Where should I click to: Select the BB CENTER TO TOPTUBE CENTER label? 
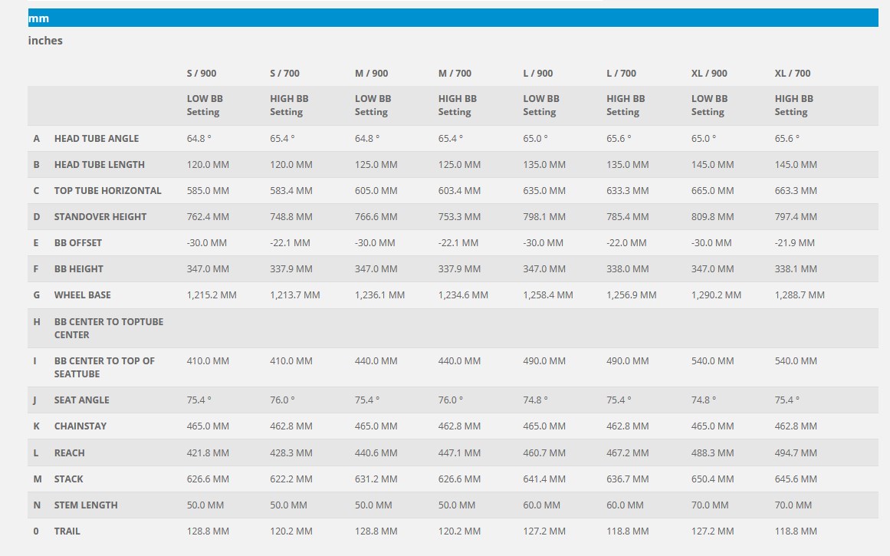tap(108, 328)
